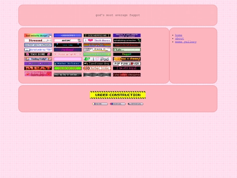Viewport: 237px width, 178px height.
Task: Click the blue '<333 BOYS' blinkie
Action: pyautogui.click(x=68, y=36)
